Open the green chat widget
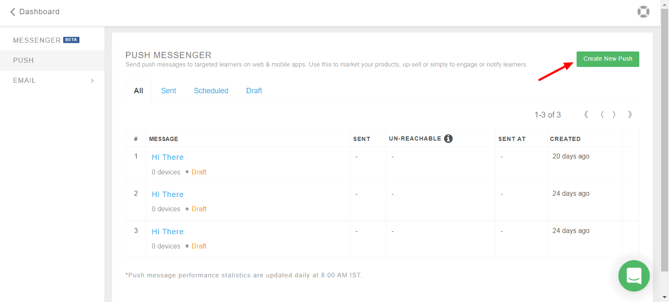The image size is (669, 302). coord(634,276)
